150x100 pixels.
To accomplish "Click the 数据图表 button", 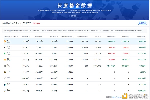I will 142,23.
